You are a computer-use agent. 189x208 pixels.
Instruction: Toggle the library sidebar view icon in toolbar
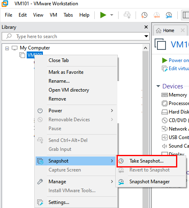[x=186, y=15]
